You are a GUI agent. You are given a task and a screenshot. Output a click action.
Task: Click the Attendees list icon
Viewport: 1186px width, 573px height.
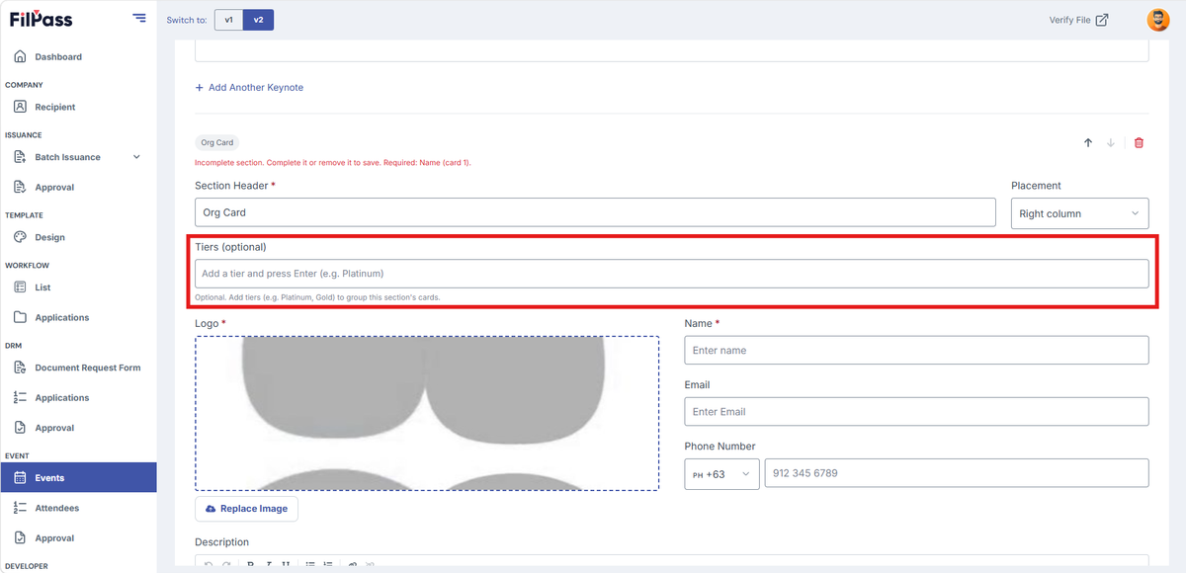(20, 508)
